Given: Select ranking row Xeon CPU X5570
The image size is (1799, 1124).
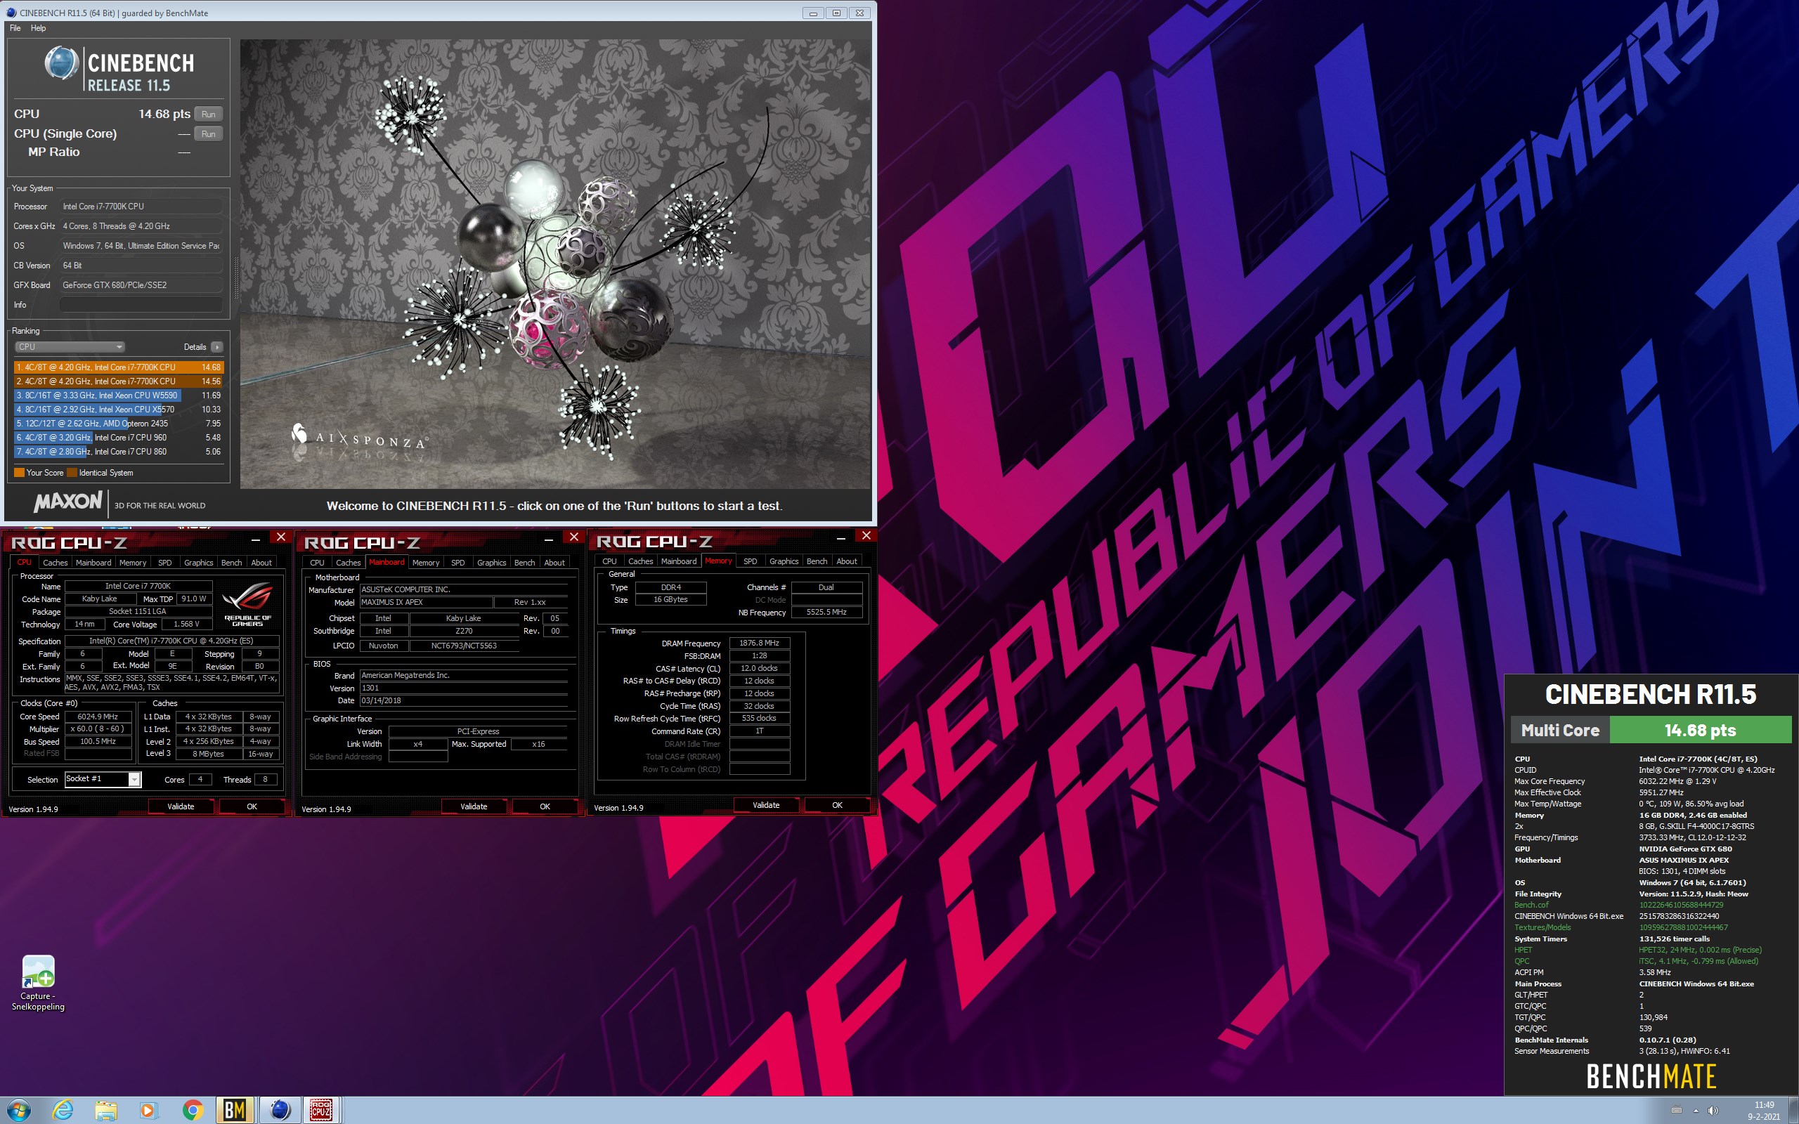Looking at the screenshot, I should click(118, 410).
